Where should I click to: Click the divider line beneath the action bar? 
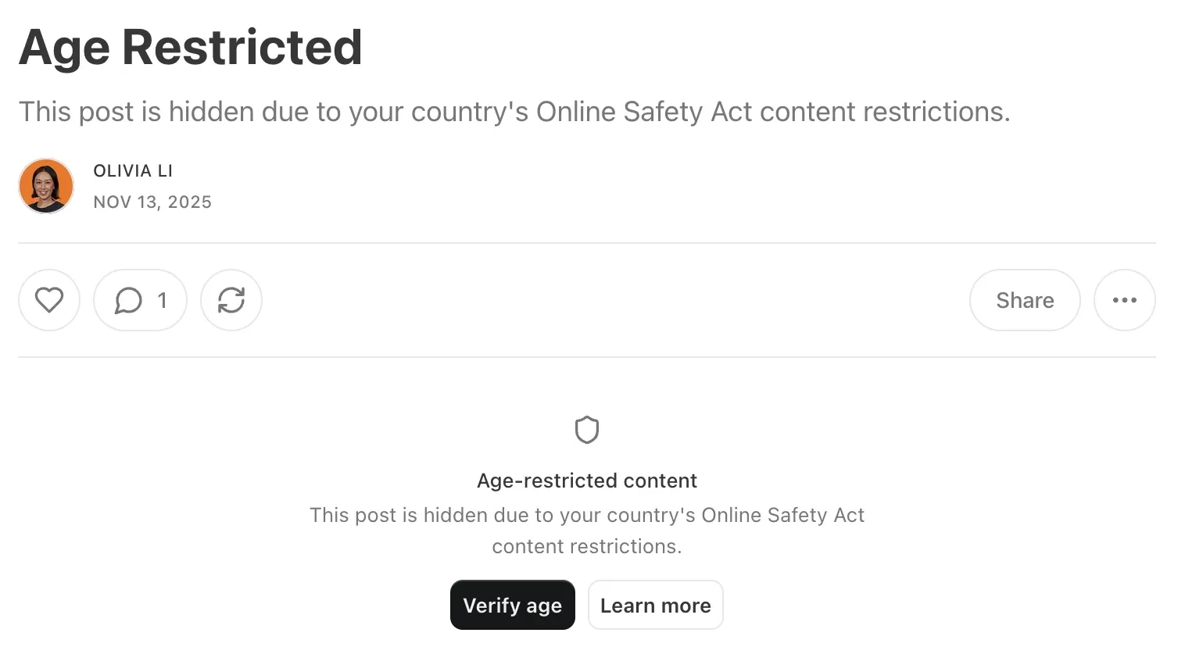tap(586, 357)
